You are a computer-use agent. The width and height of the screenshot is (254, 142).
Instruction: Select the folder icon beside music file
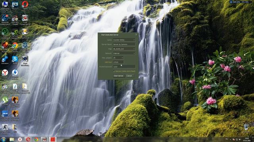(x=25, y=88)
